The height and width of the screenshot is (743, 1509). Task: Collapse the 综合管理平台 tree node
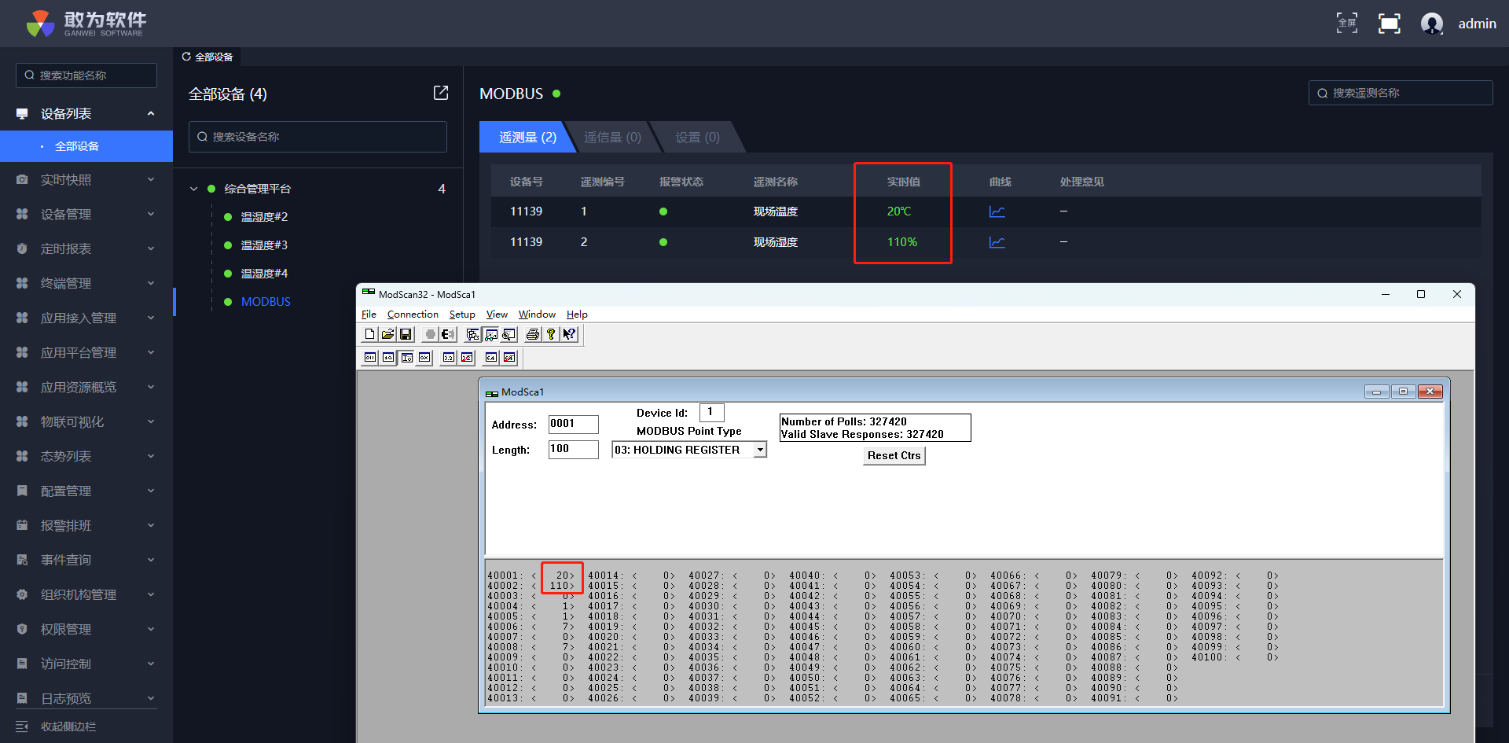193,189
